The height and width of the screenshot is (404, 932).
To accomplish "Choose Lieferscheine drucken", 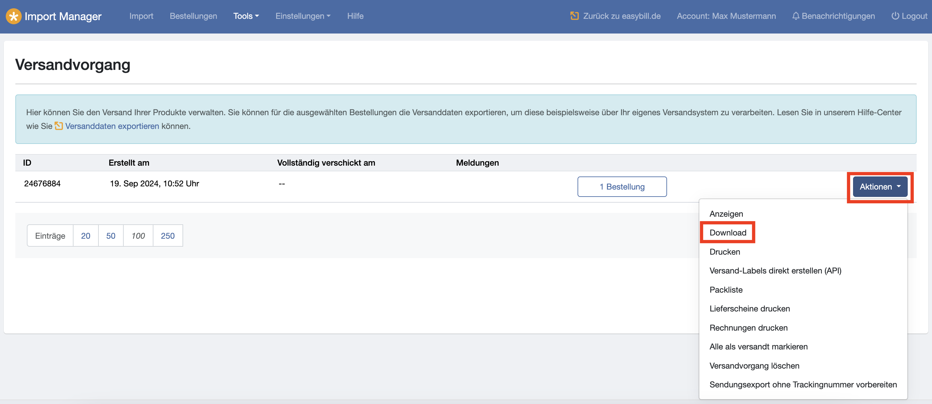I will tap(749, 308).
